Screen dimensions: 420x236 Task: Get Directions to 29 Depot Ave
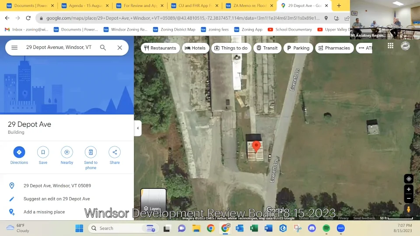(x=19, y=156)
